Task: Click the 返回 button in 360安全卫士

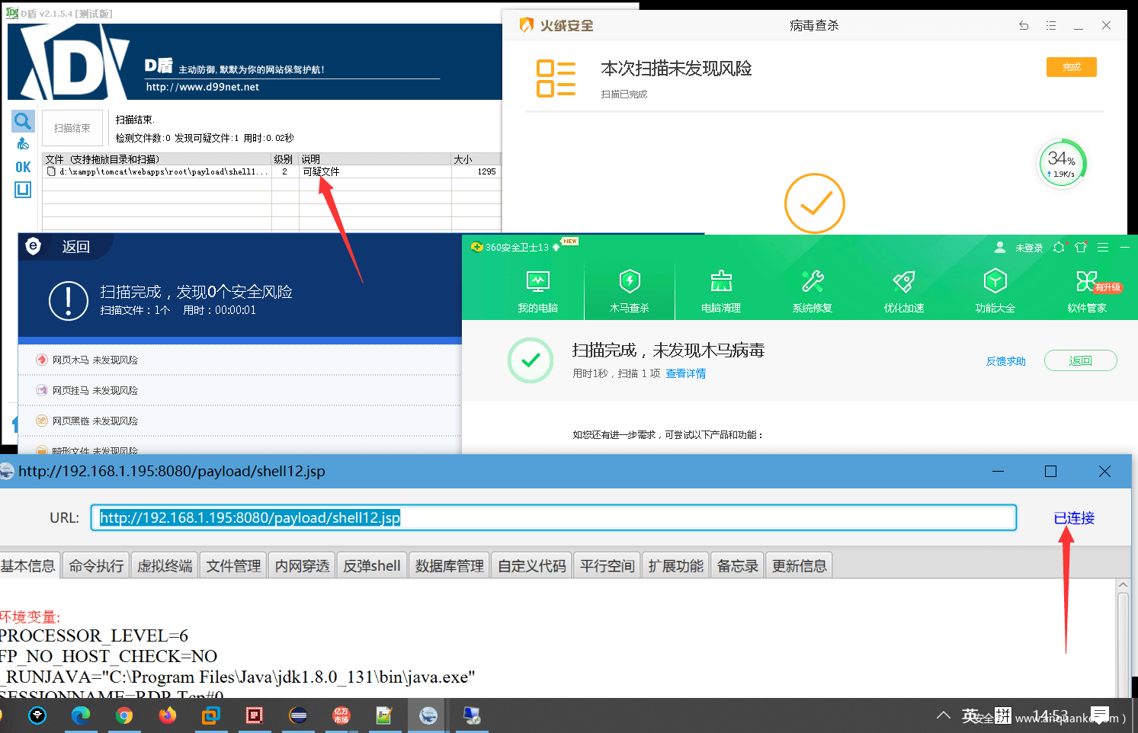Action: coord(1081,360)
